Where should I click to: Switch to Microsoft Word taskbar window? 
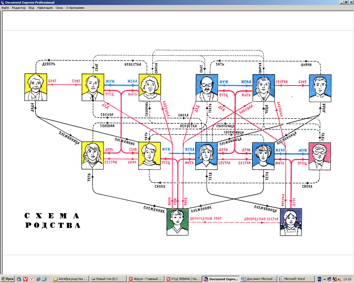coord(296,279)
